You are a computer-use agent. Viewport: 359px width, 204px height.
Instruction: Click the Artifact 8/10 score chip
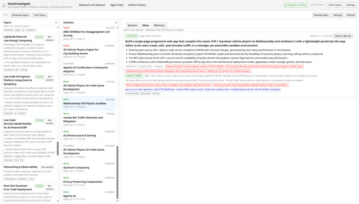(x=145, y=67)
